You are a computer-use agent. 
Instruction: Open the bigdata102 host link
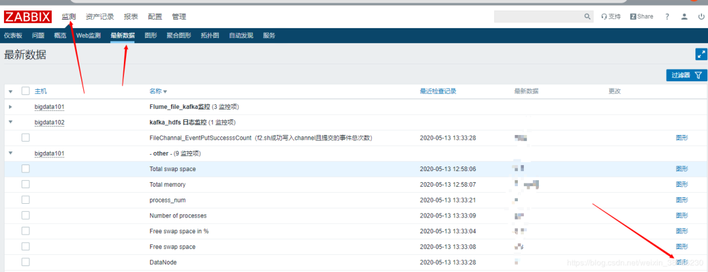pyautogui.click(x=50, y=123)
